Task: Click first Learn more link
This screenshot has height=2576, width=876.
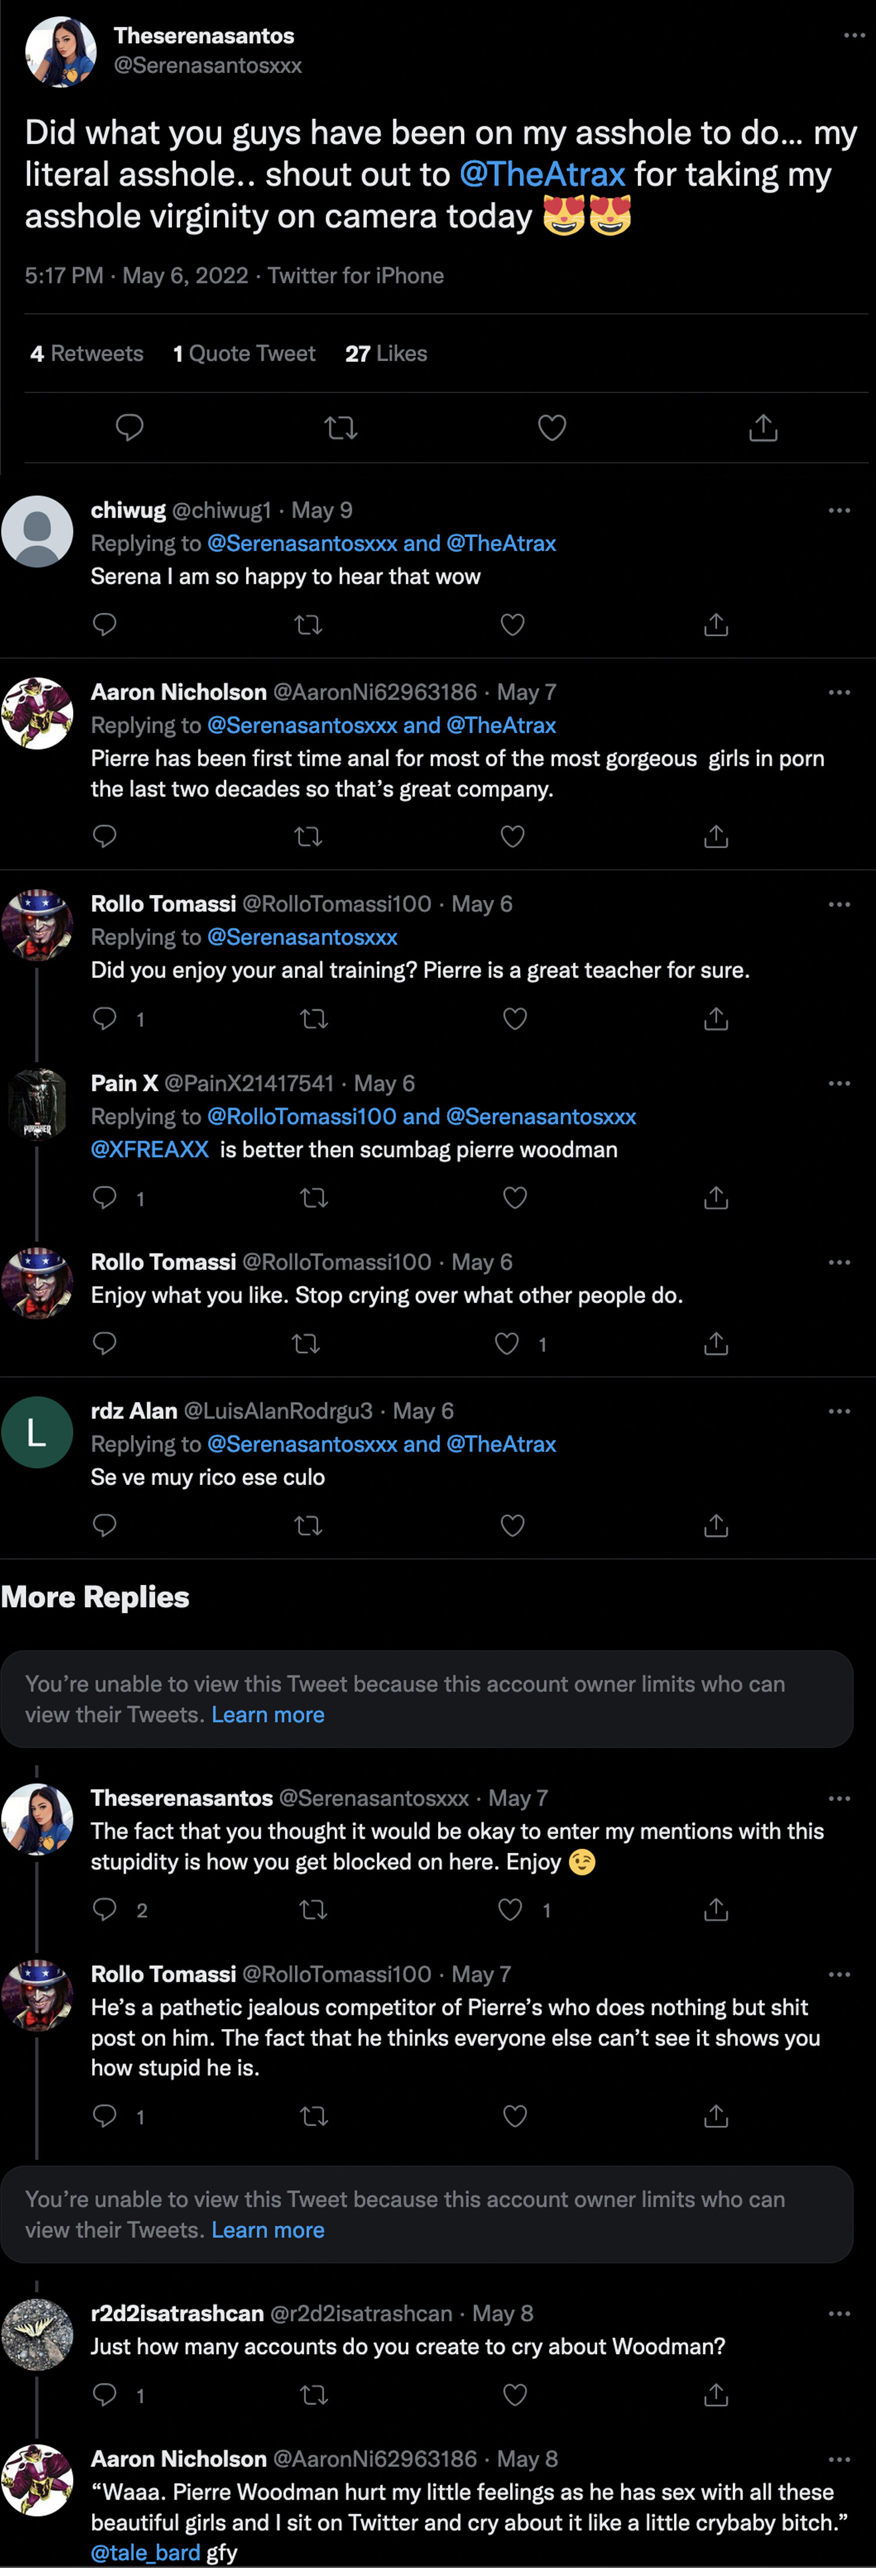Action: [267, 1714]
